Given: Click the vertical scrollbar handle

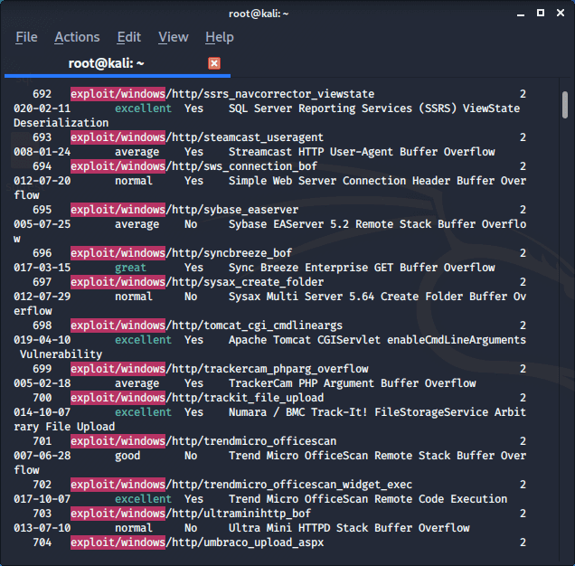Looking at the screenshot, I should (565, 105).
